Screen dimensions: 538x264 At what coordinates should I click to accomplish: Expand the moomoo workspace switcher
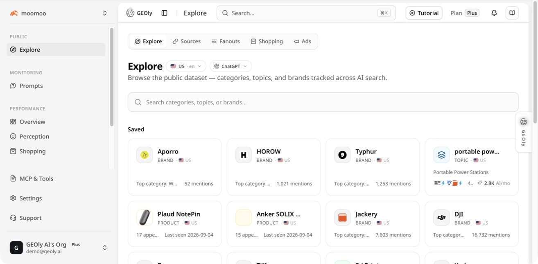point(105,13)
